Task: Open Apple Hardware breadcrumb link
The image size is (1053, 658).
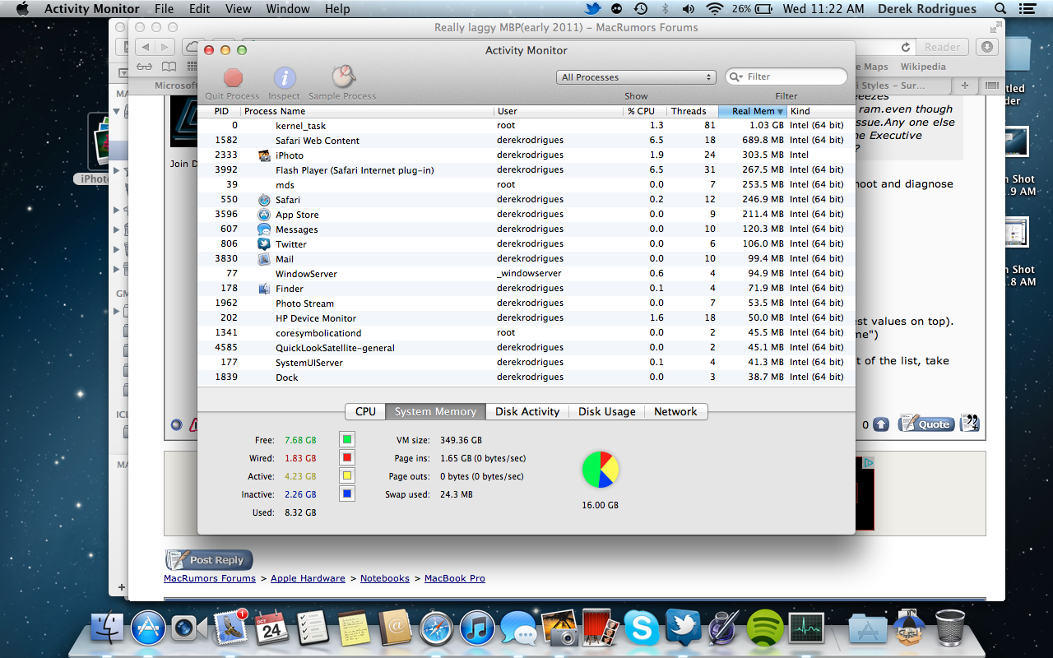Action: click(x=308, y=578)
